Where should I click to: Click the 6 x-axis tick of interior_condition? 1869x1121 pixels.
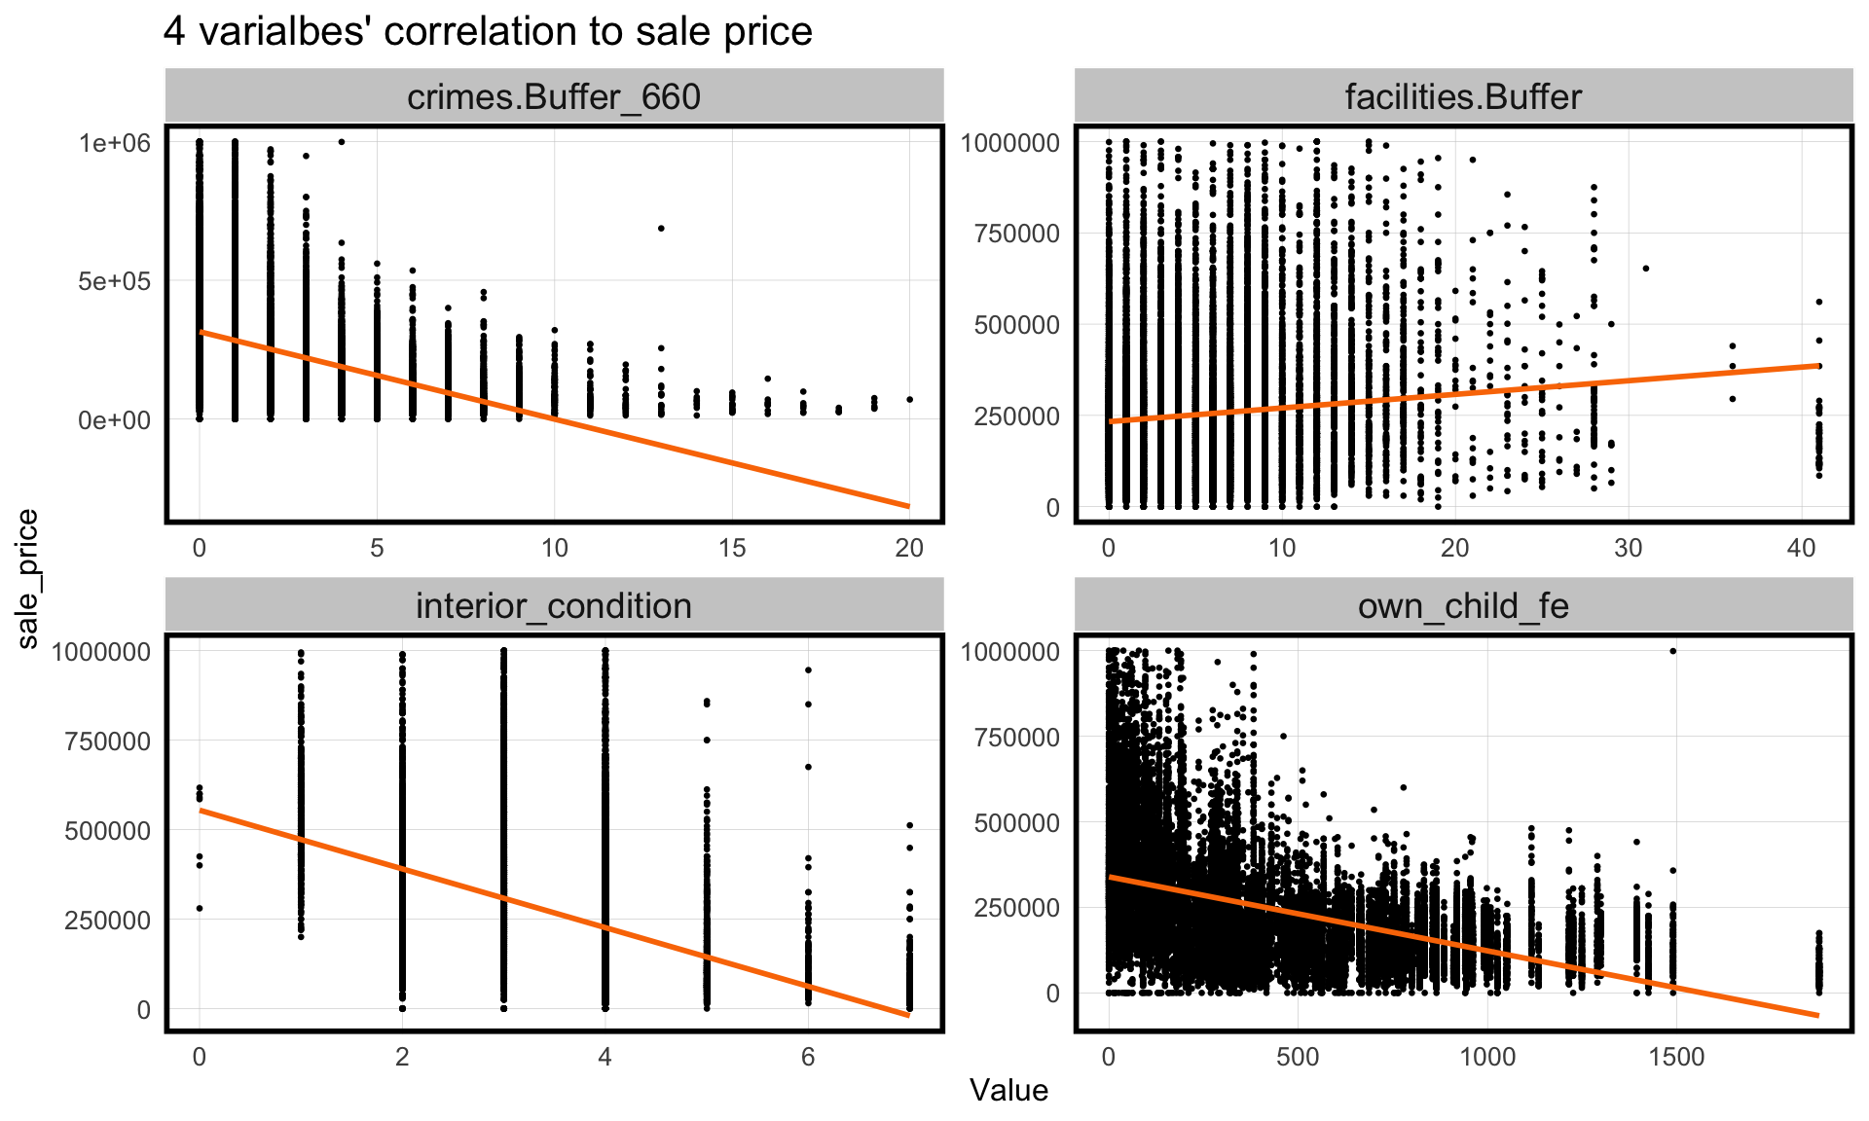tap(808, 1057)
